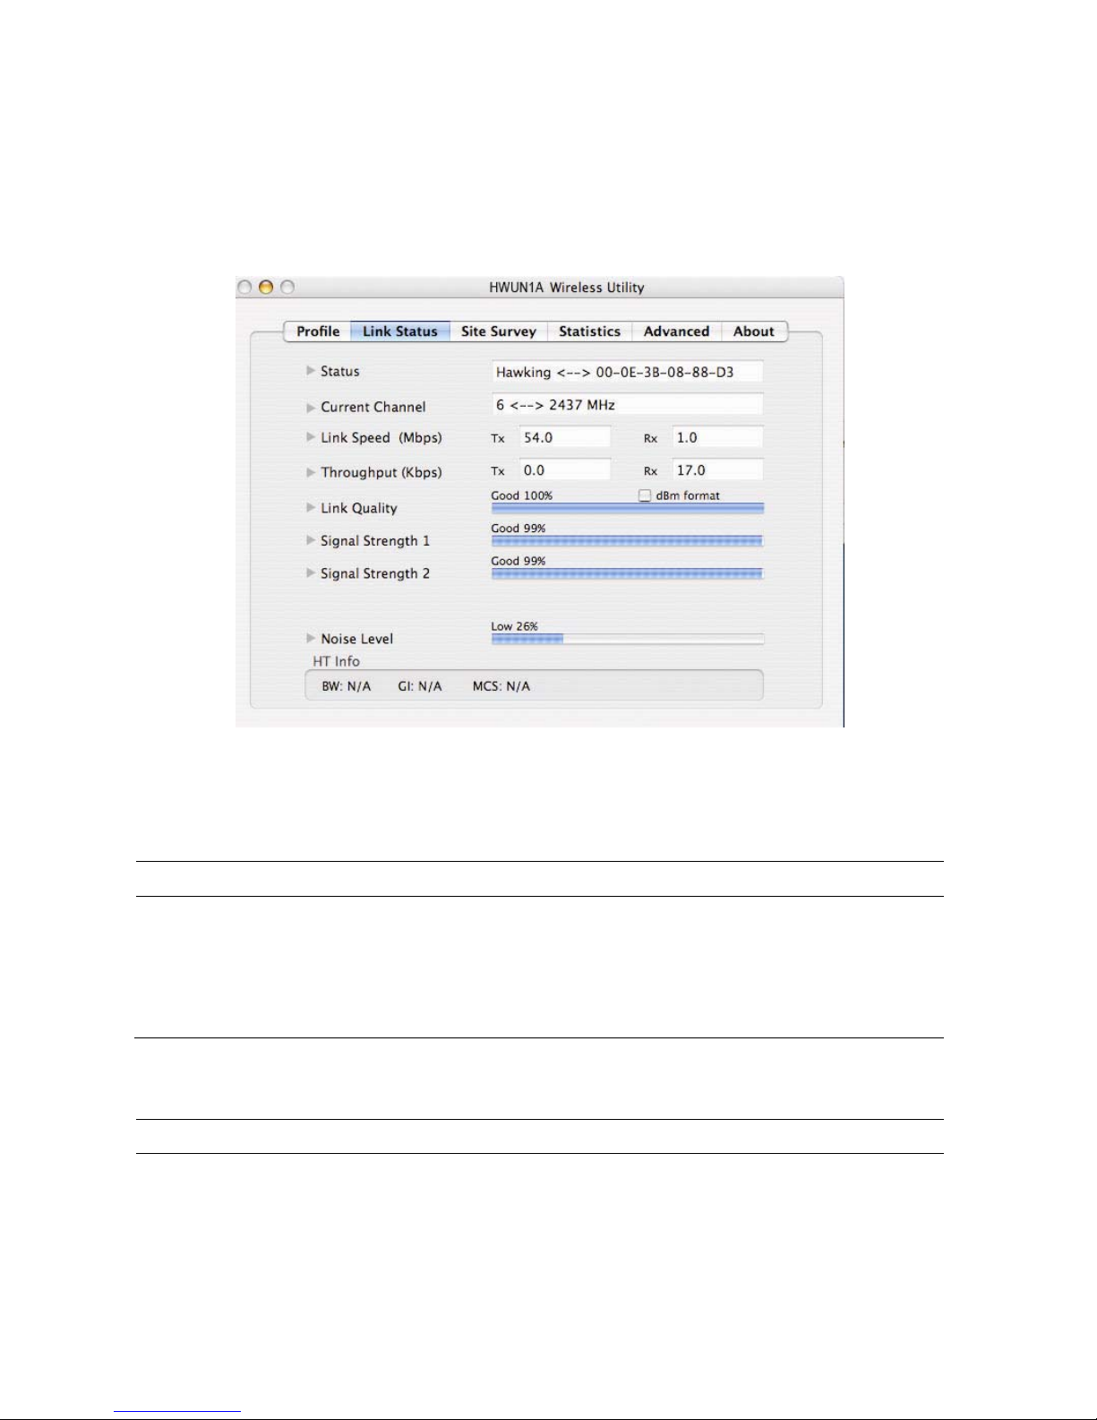Viewport: 1097px width, 1420px height.
Task: Expand the Status disclosure triangle
Action: (311, 370)
